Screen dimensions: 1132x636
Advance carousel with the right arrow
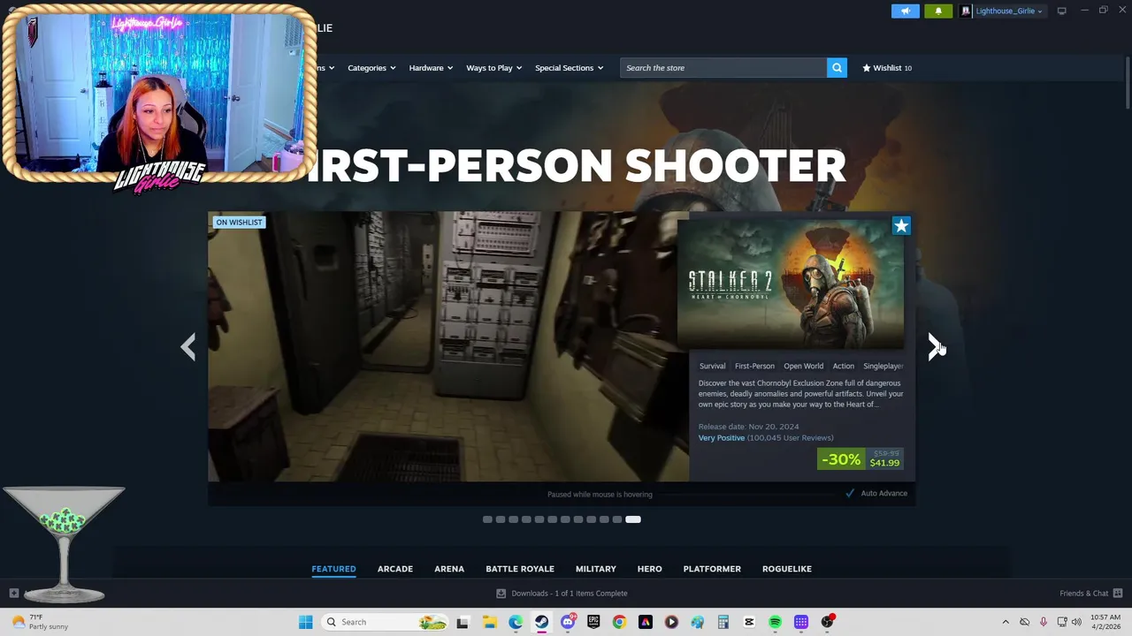[x=935, y=346]
